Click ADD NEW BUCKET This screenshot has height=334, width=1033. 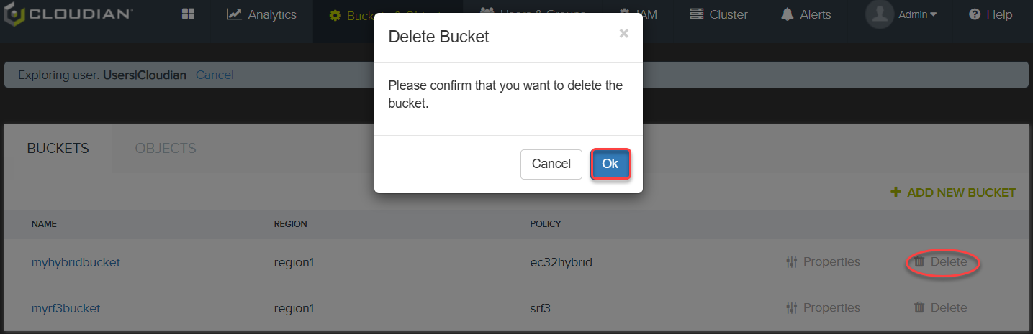tap(953, 192)
